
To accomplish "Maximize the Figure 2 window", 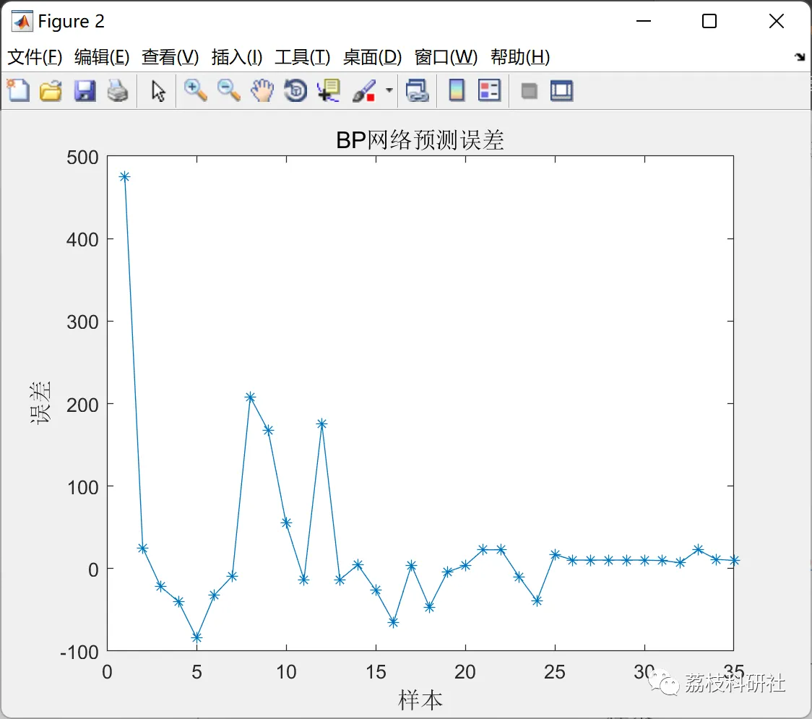I will click(709, 21).
